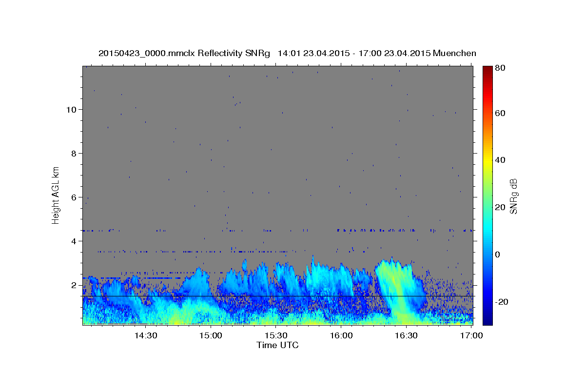
Task: Click the 'Time UTC' x-axis label
Action: coord(277,345)
